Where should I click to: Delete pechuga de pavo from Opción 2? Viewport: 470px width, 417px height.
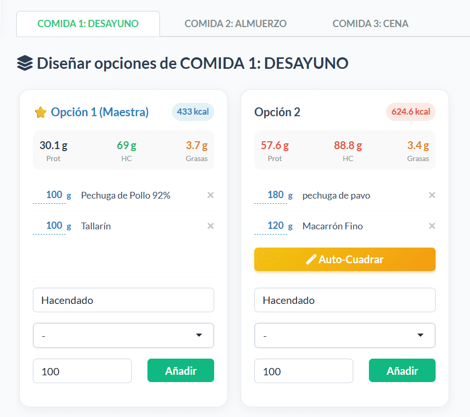pyautogui.click(x=431, y=195)
